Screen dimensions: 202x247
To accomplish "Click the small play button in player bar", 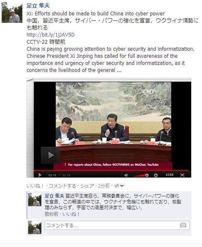I will coord(40,175).
